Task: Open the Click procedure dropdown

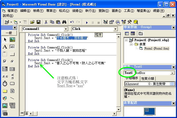Action: coord(116,29)
